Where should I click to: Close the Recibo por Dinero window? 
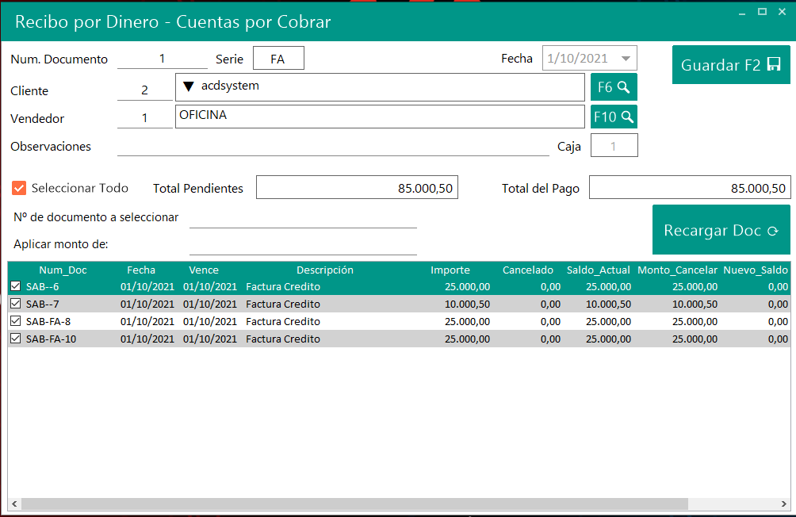782,12
